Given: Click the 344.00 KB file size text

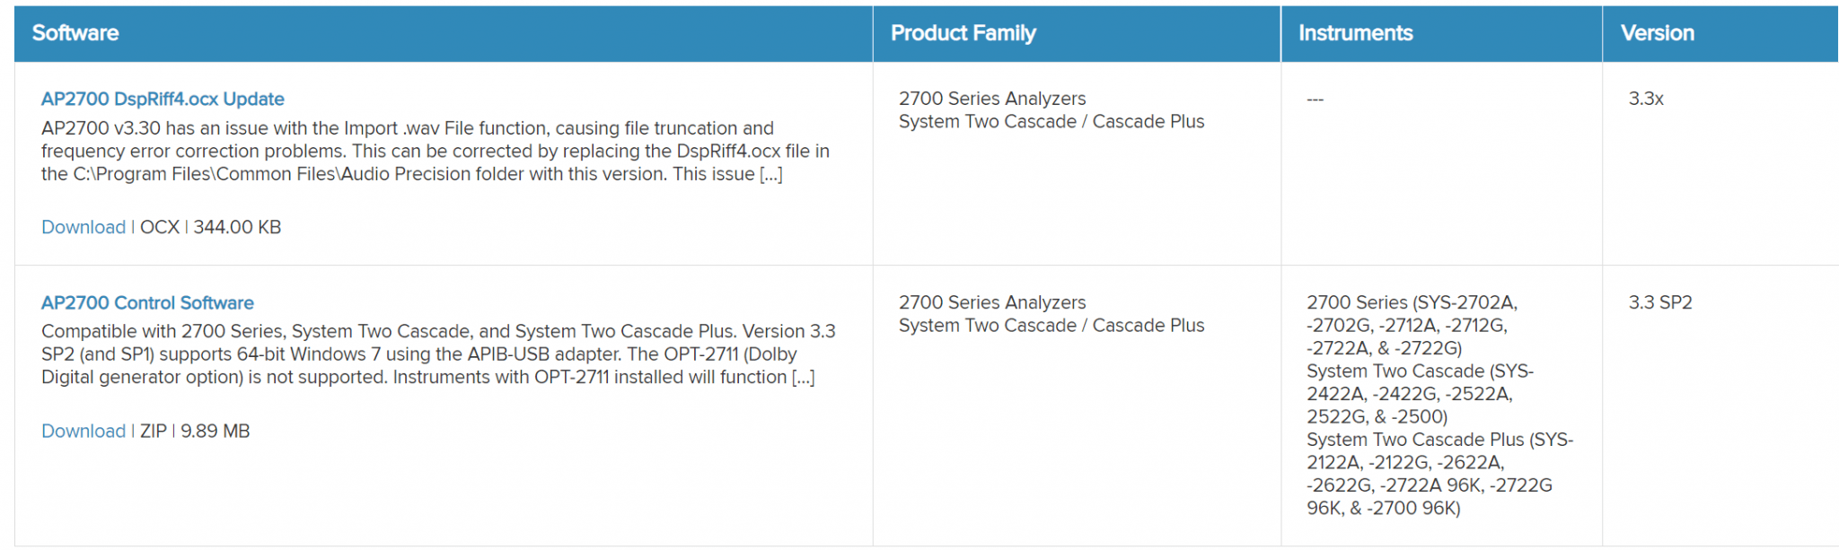Looking at the screenshot, I should [237, 227].
